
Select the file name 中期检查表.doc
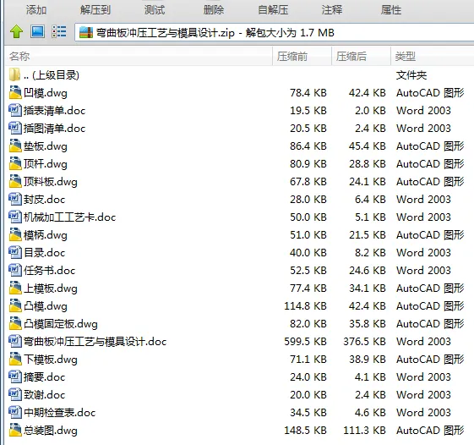(x=59, y=413)
